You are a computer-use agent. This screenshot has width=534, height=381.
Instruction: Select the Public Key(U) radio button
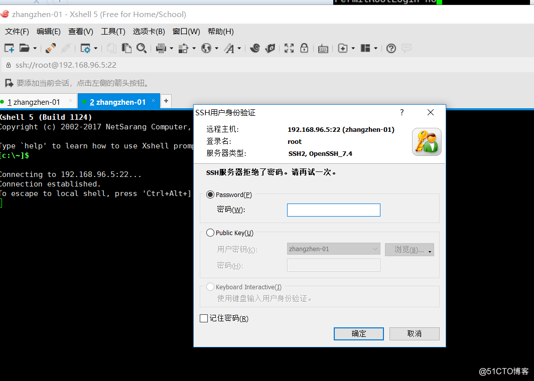(x=210, y=233)
